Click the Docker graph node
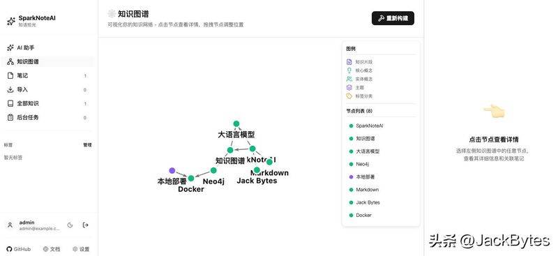The height and width of the screenshot is (256, 558). 191,178
